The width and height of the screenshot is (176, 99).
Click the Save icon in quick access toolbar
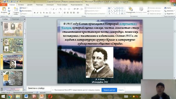(x=5, y=1)
